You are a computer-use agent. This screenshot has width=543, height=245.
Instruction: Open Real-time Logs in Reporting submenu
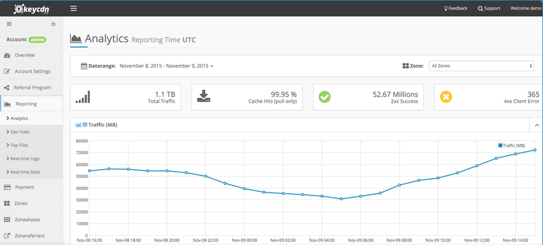(x=25, y=159)
